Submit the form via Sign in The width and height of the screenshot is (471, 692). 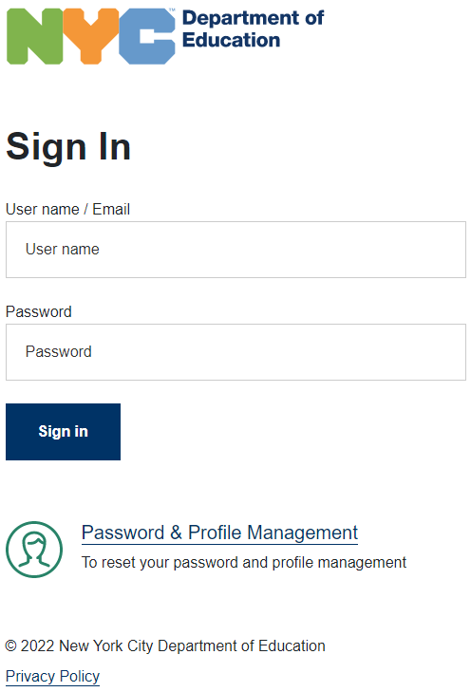point(63,432)
